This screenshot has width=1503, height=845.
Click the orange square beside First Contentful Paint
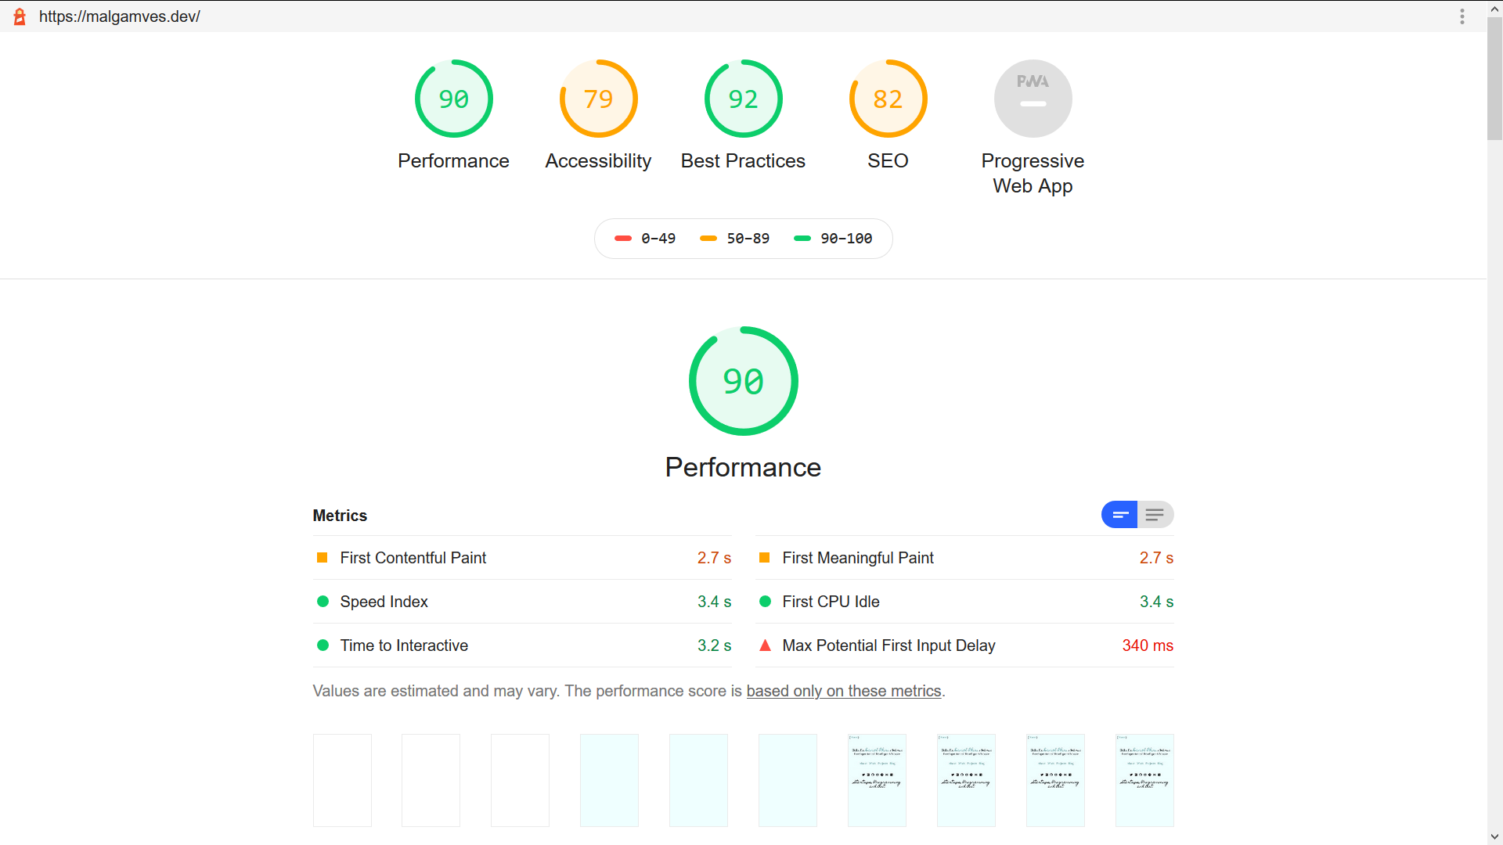point(322,558)
